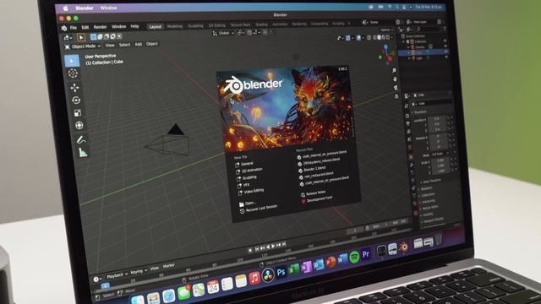Select the Select Box tool

72,61
